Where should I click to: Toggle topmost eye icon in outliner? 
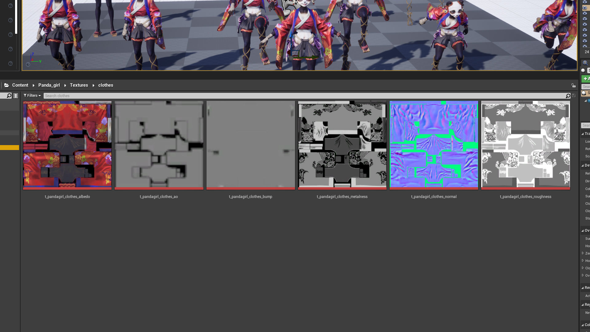[x=585, y=2]
